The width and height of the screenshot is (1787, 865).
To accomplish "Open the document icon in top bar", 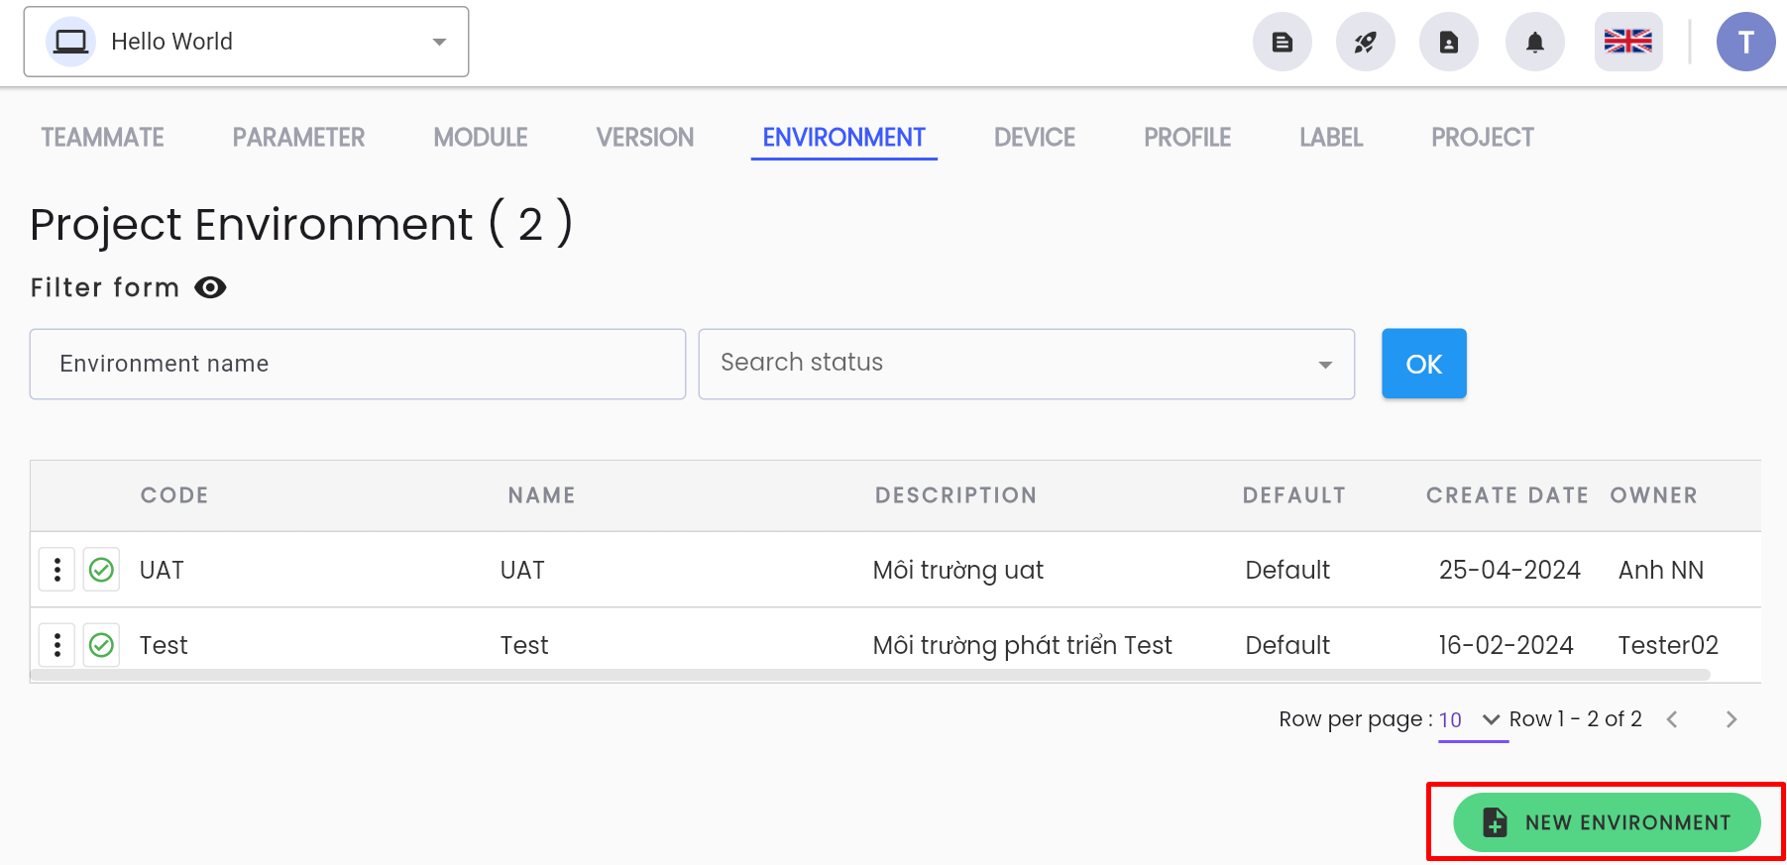I will click(x=1283, y=42).
